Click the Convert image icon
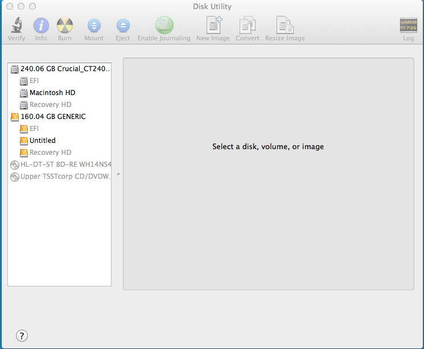The image size is (424, 349). pyautogui.click(x=248, y=25)
